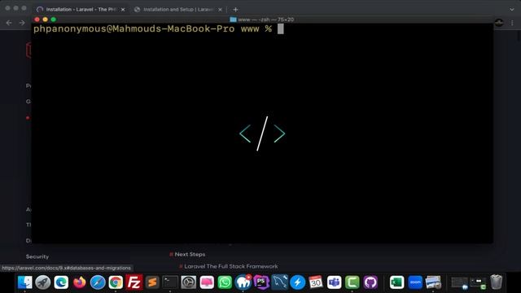The height and width of the screenshot is (293, 521).
Task: Open Launchpad rocket icon in dock
Action: pyautogui.click(x=43, y=282)
